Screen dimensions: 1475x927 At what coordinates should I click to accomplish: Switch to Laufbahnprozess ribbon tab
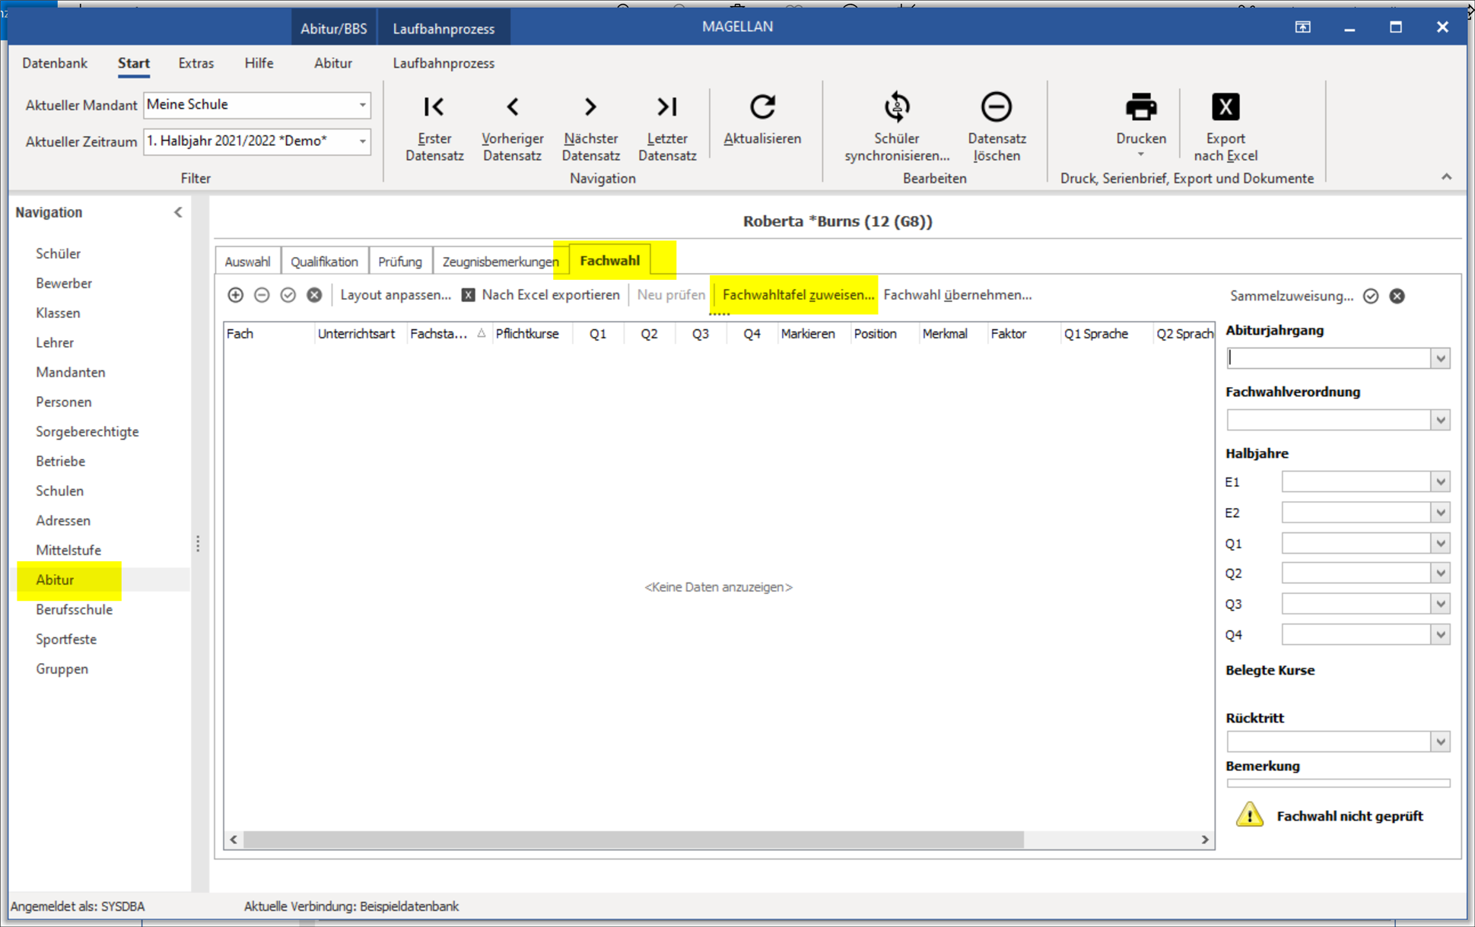pos(443,63)
